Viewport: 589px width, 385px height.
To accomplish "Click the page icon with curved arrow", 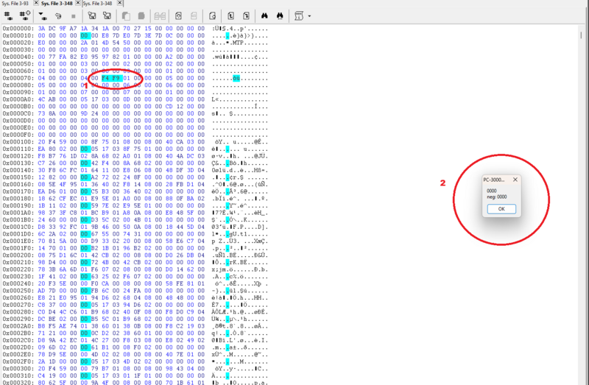I will point(213,15).
